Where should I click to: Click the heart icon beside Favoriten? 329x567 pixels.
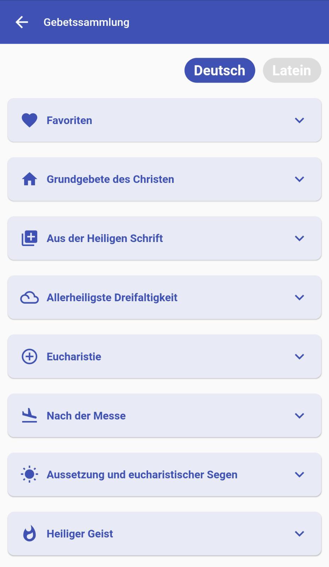tap(29, 120)
